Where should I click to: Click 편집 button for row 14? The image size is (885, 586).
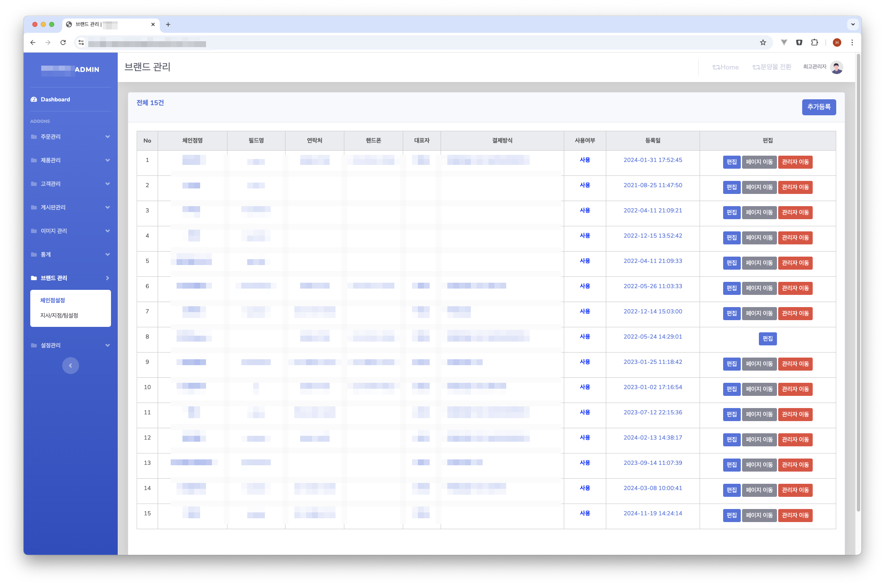pos(732,490)
